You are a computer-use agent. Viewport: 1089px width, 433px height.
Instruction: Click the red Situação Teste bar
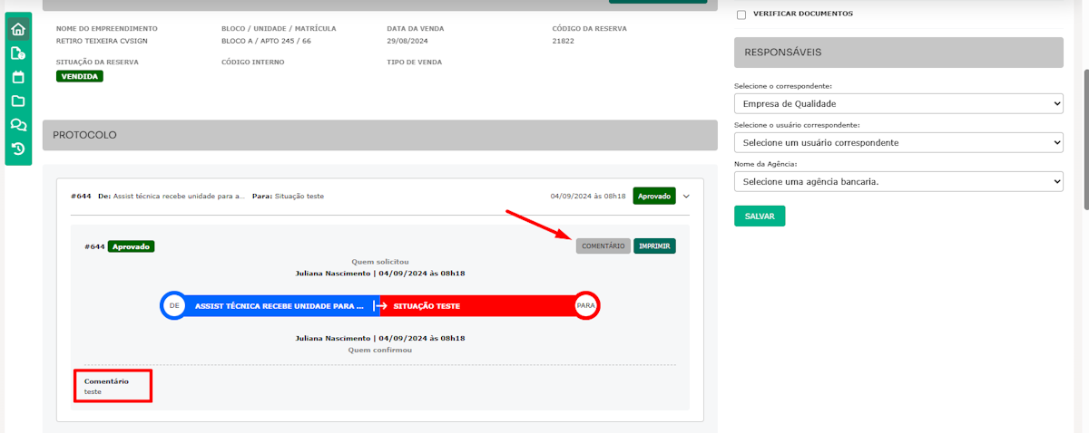[x=476, y=306]
